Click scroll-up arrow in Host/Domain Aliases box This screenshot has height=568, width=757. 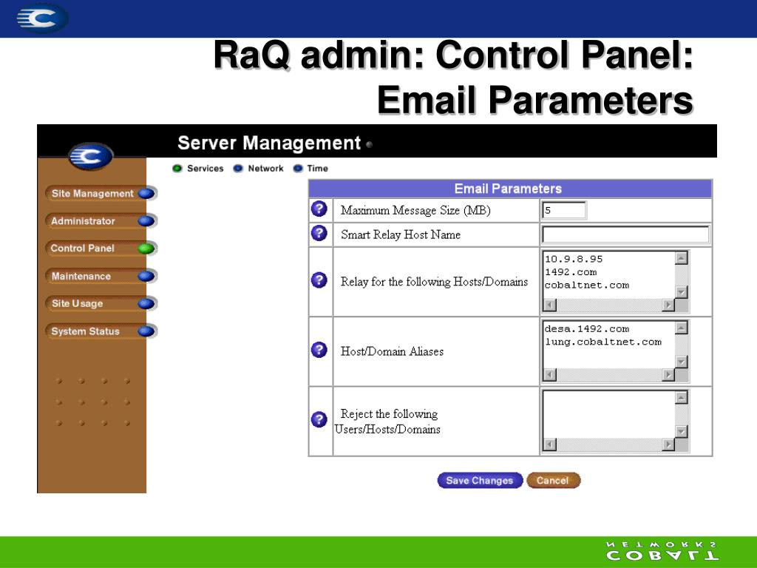tap(681, 327)
